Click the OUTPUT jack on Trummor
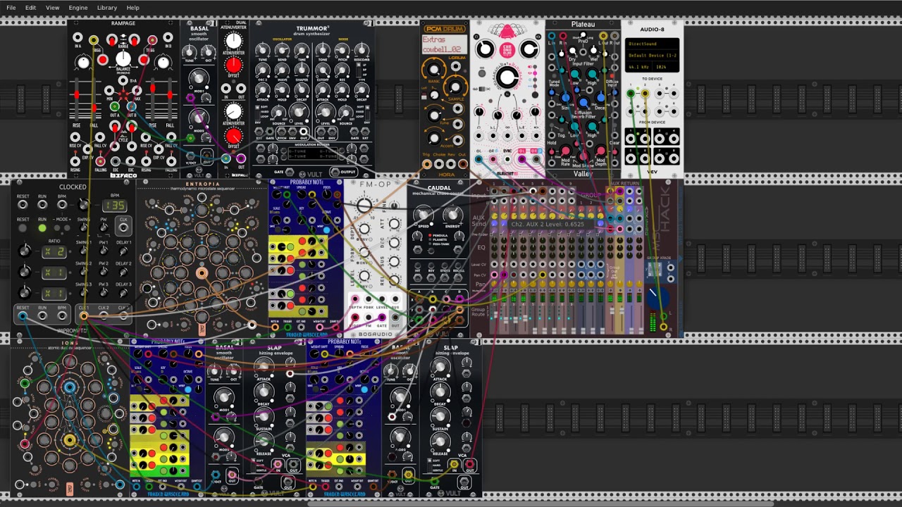Image resolution: width=902 pixels, height=507 pixels. [335, 172]
